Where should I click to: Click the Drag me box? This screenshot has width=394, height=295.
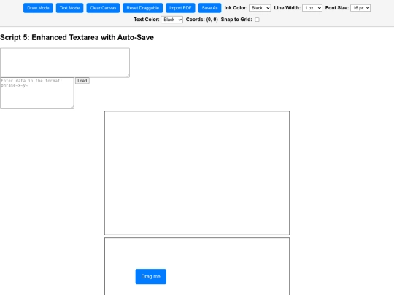(151, 277)
